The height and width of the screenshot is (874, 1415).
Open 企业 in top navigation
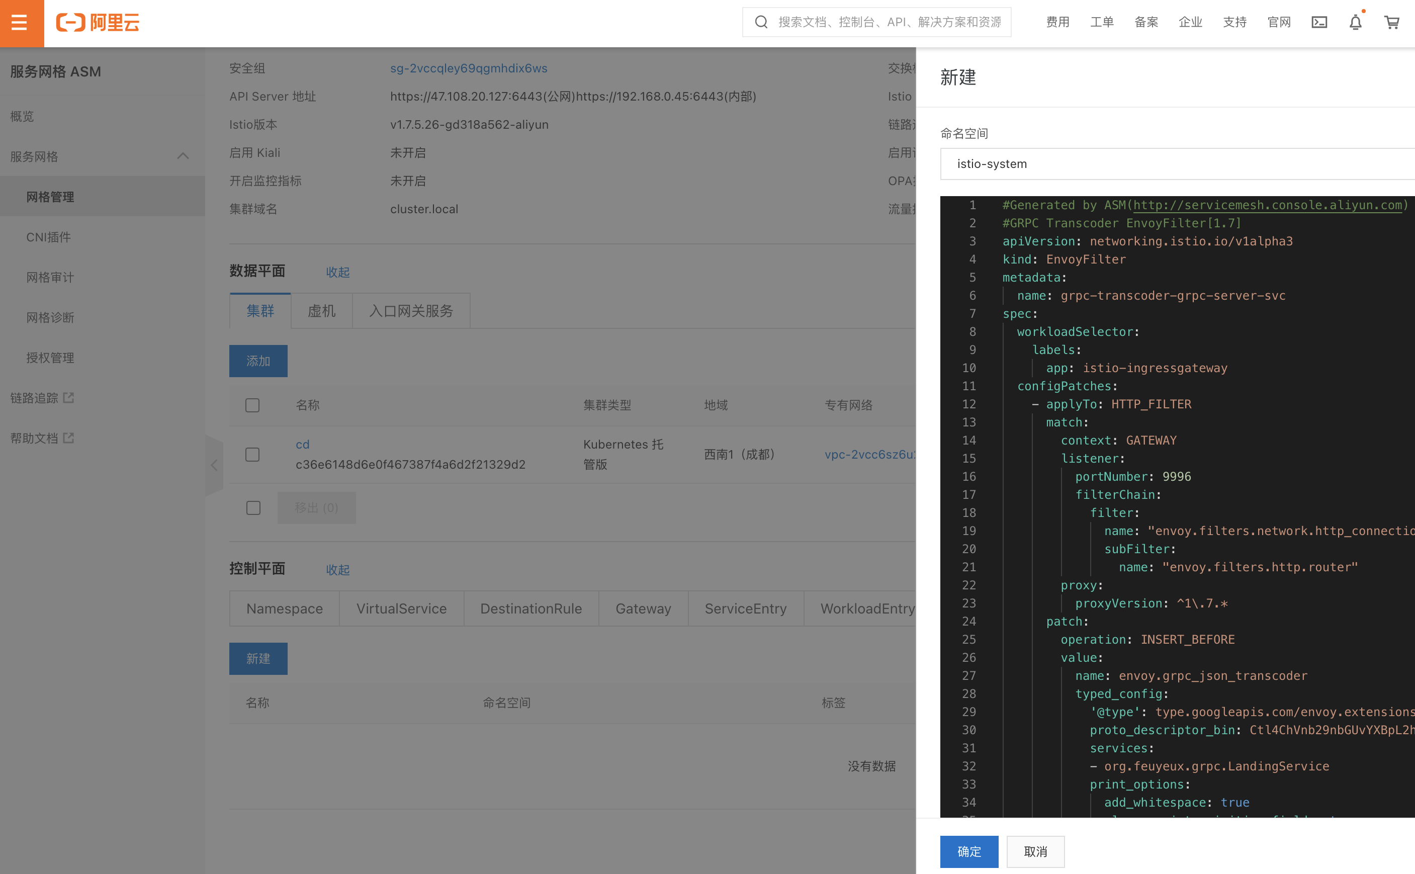point(1190,22)
